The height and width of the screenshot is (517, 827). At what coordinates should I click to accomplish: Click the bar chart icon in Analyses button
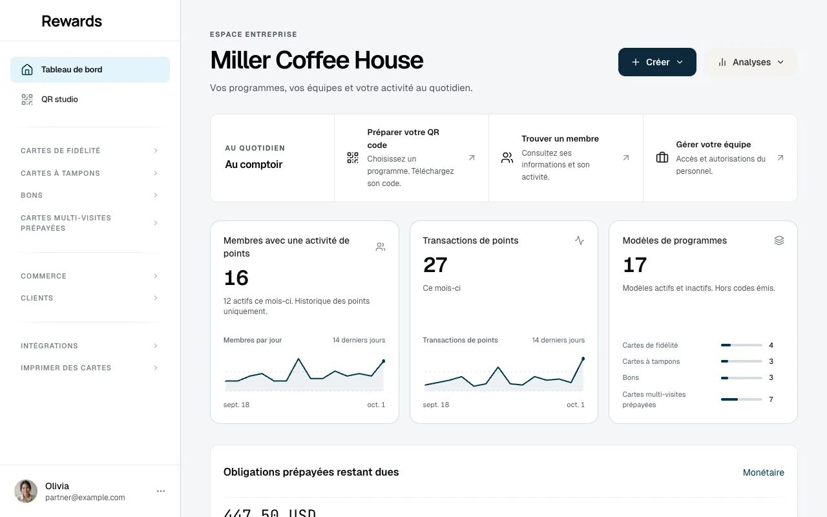722,63
